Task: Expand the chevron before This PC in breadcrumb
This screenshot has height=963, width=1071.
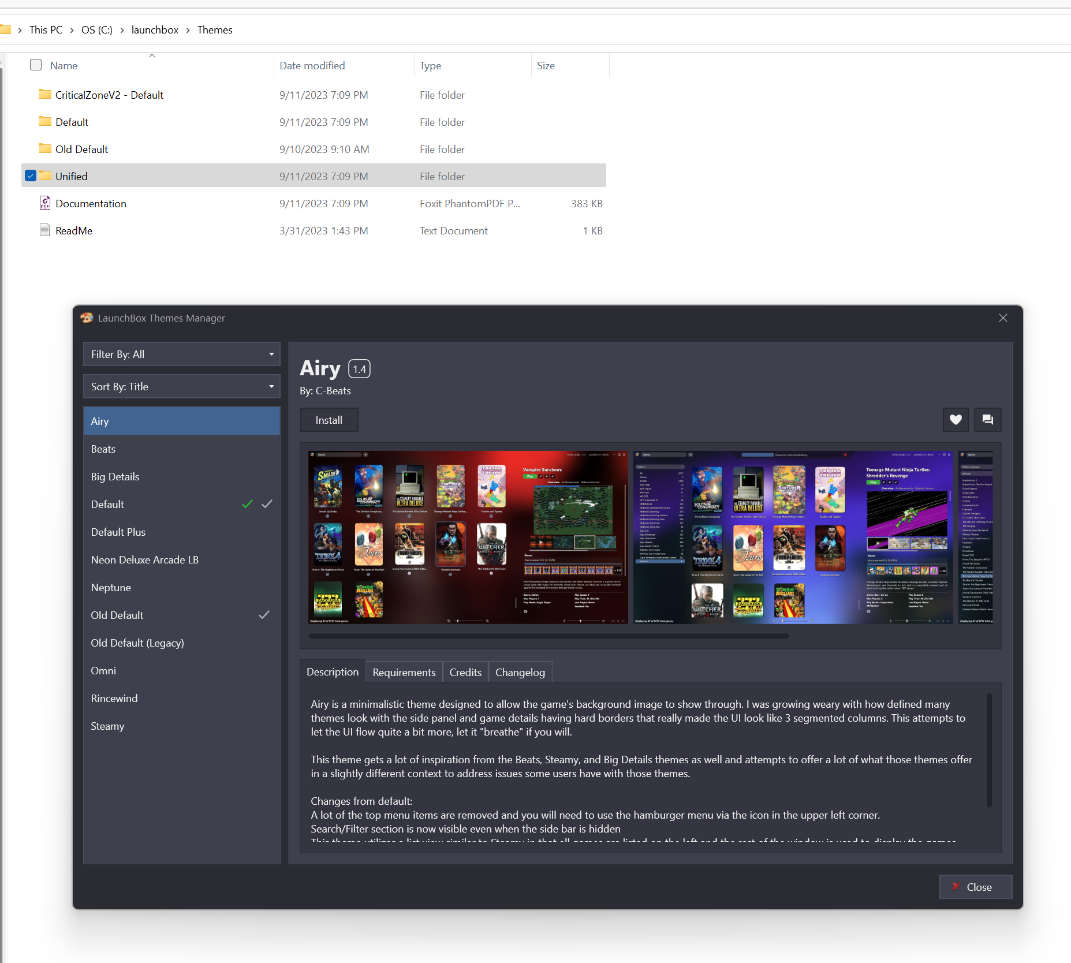Action: (20, 30)
